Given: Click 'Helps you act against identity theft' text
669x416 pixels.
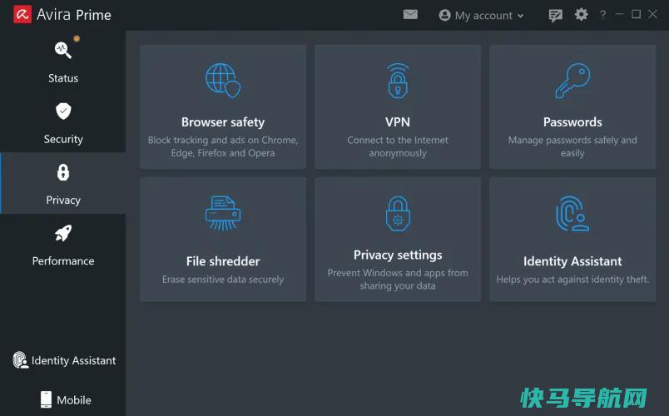Looking at the screenshot, I should coord(572,280).
